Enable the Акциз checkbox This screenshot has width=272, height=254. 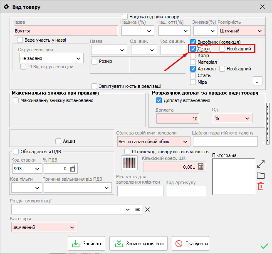point(58,141)
